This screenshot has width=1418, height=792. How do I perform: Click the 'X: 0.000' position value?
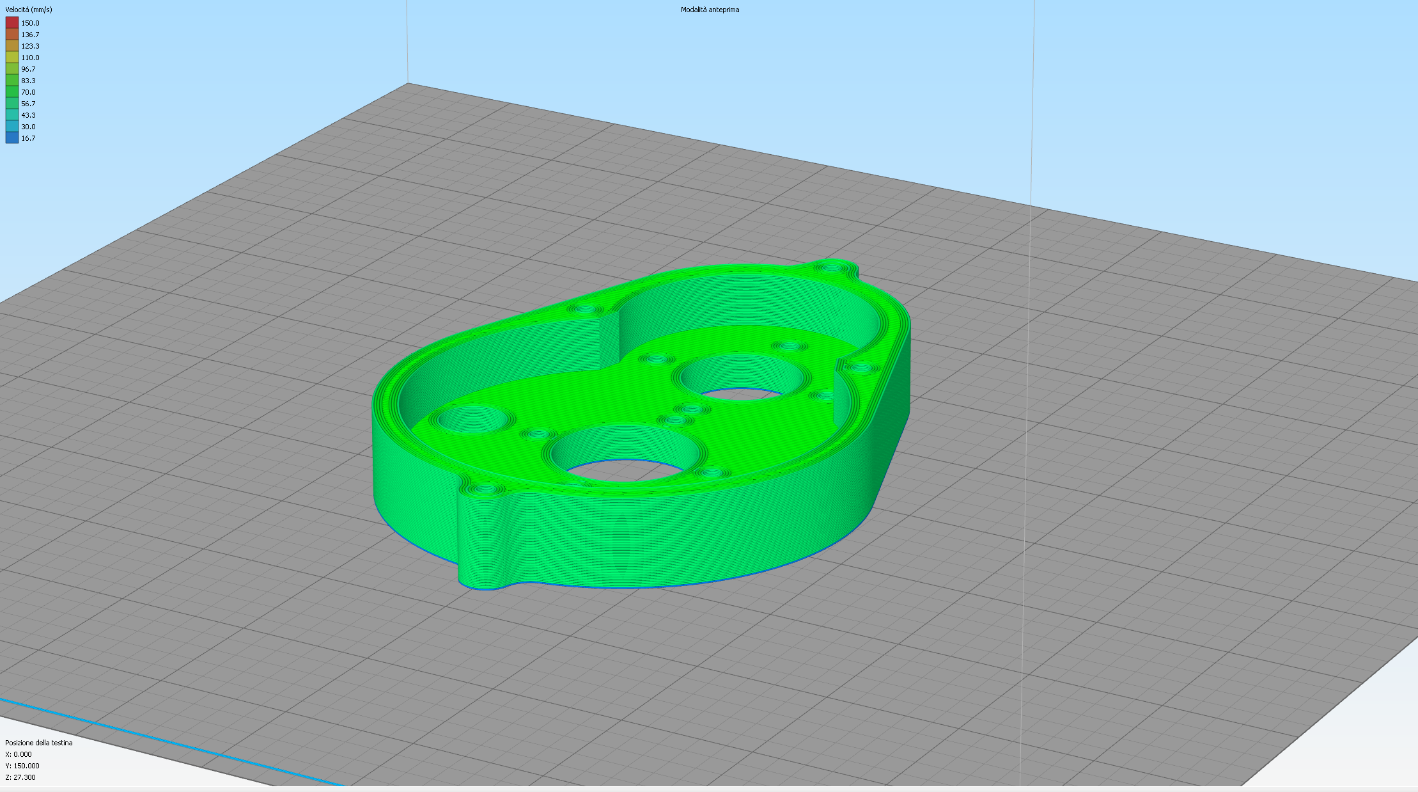[19, 755]
